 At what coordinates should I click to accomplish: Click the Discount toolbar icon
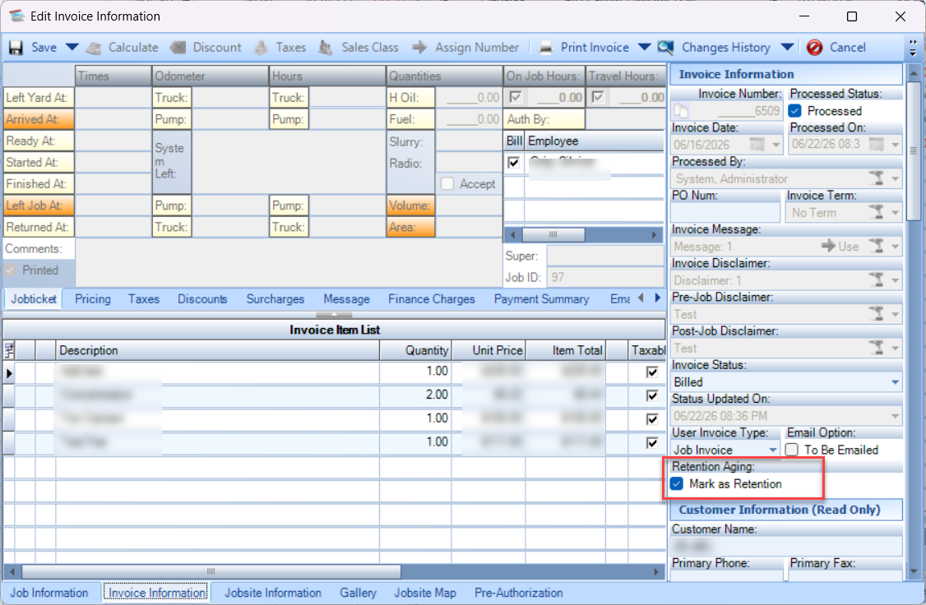(x=178, y=48)
